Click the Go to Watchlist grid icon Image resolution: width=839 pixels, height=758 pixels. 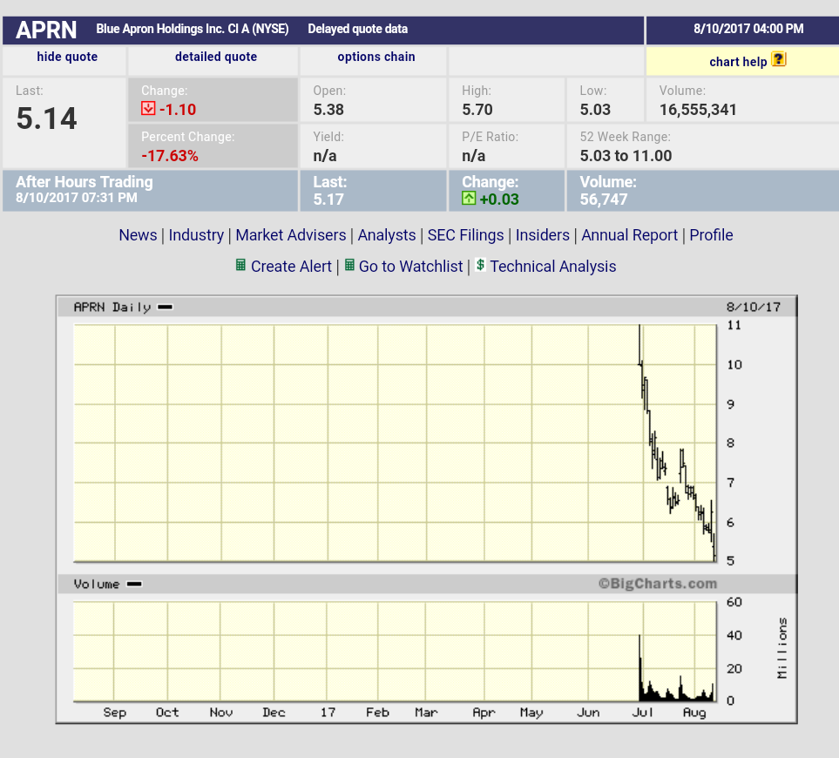(349, 265)
